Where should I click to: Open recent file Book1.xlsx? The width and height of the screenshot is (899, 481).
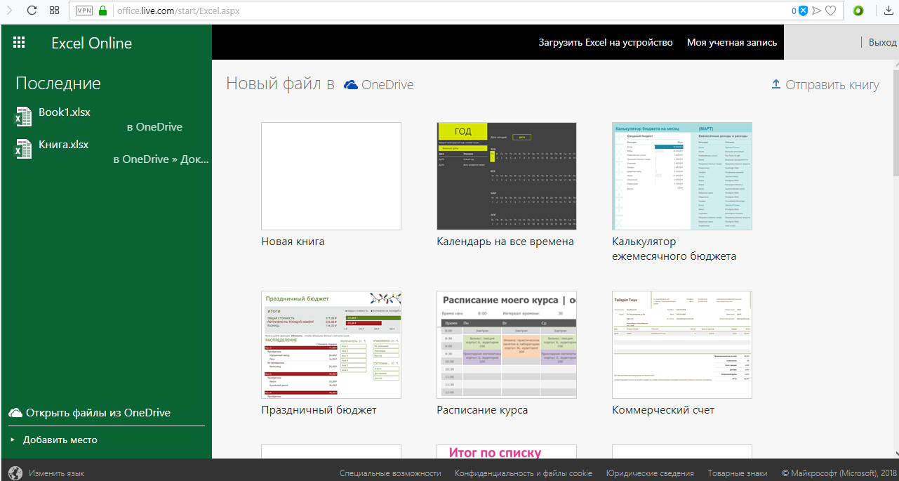[65, 112]
